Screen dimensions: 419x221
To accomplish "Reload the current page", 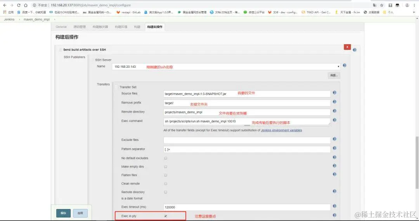I will 19,5.
